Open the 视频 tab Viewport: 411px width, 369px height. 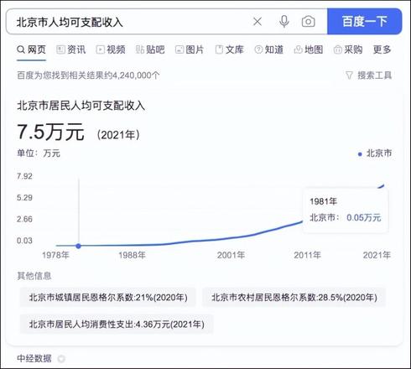tap(111, 49)
